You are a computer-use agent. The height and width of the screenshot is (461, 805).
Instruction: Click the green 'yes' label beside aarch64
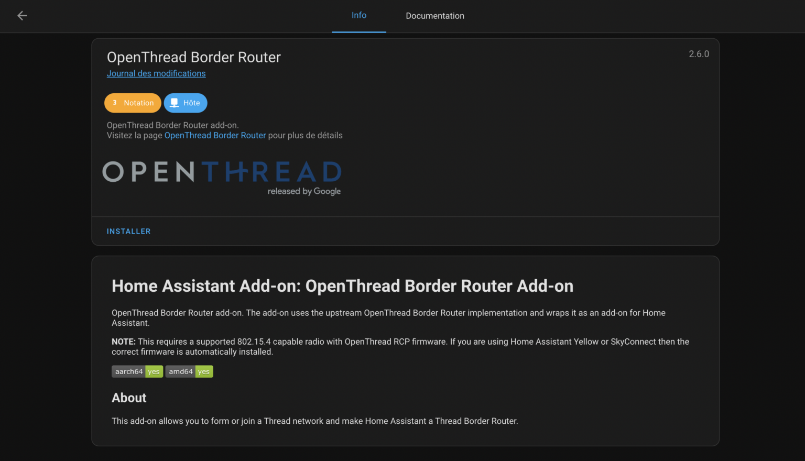[154, 371]
